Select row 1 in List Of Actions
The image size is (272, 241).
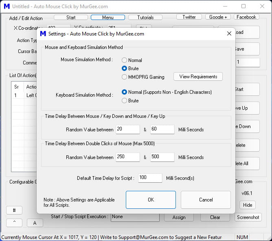coord(24,95)
